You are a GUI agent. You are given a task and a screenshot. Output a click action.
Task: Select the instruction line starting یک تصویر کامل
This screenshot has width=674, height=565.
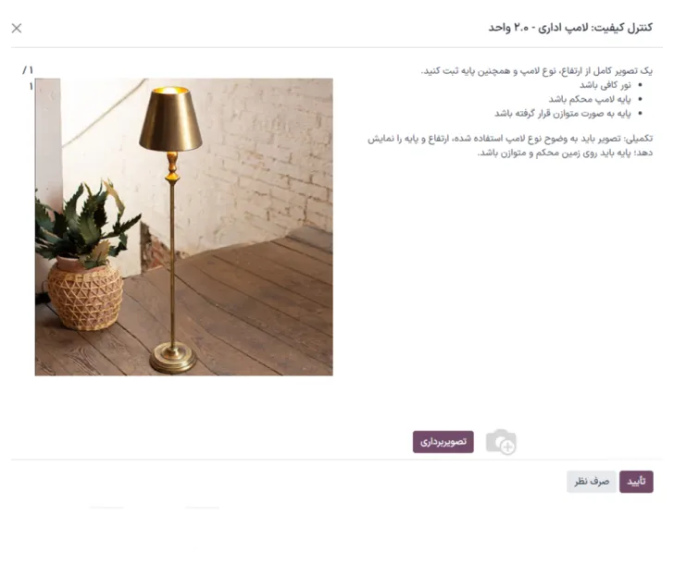coord(536,71)
